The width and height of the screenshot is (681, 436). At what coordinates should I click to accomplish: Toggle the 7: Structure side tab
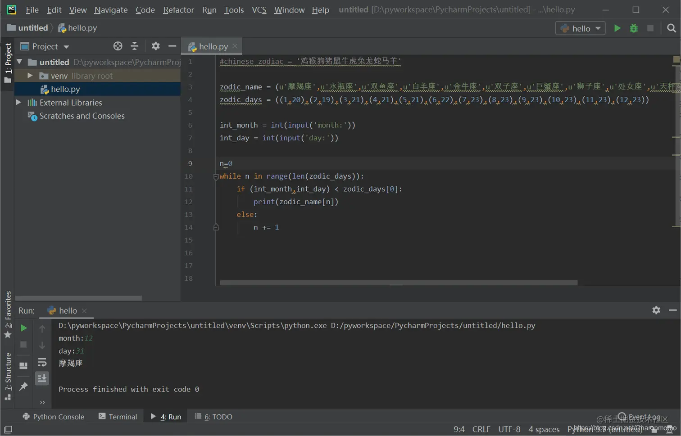tap(8, 377)
